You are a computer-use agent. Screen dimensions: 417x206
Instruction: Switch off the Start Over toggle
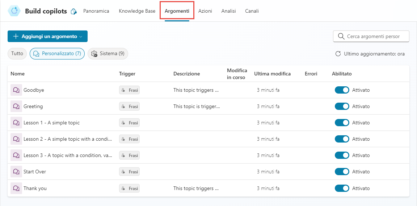click(342, 172)
